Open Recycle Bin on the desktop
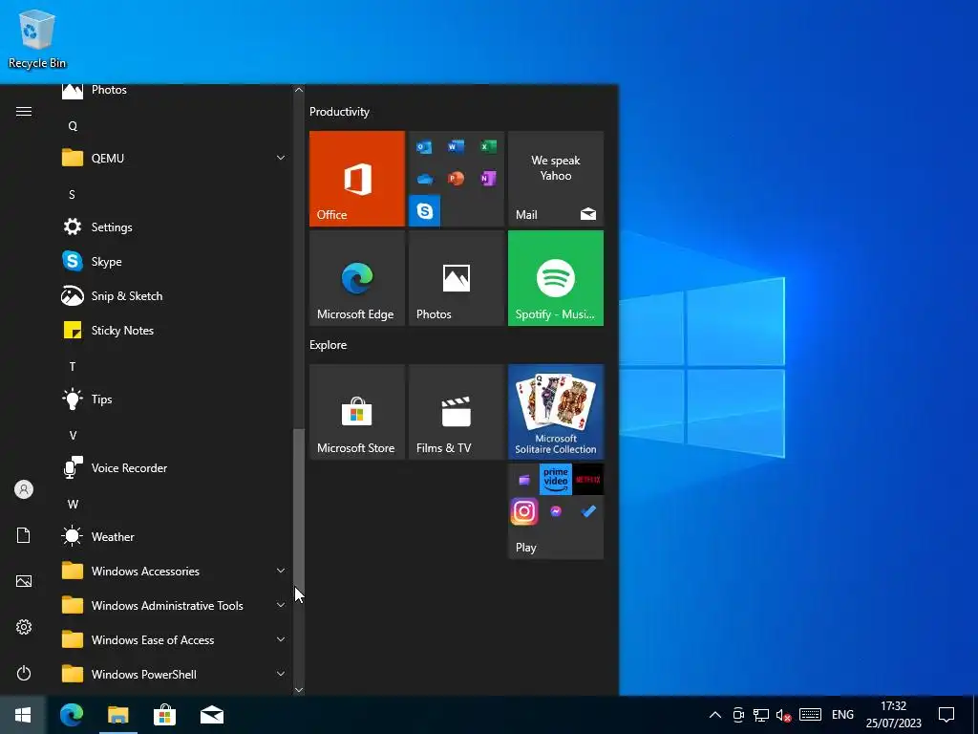The width and height of the screenshot is (978, 734). [37, 39]
